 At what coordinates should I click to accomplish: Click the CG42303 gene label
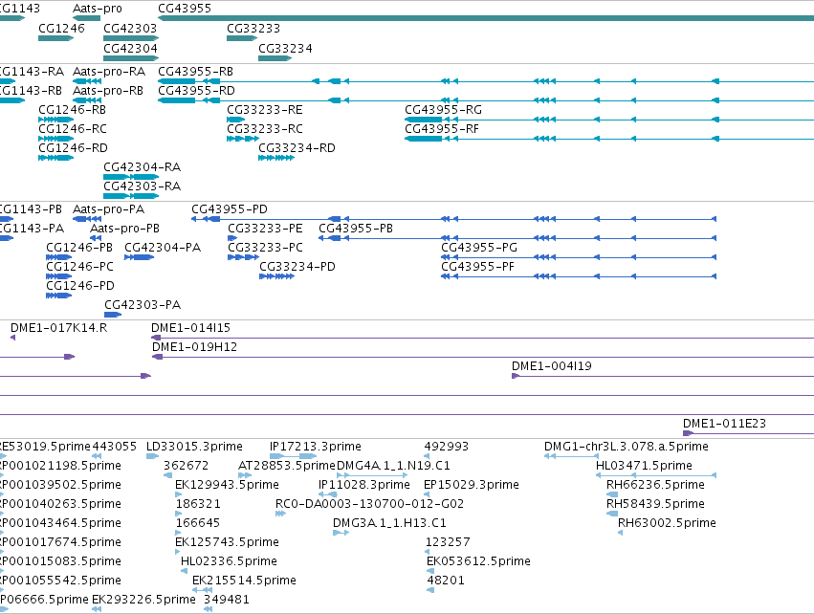pos(130,28)
